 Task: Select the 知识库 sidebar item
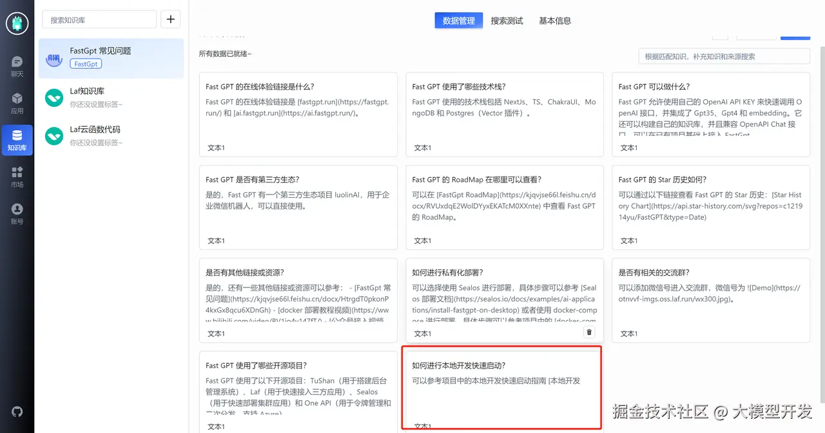pyautogui.click(x=17, y=140)
